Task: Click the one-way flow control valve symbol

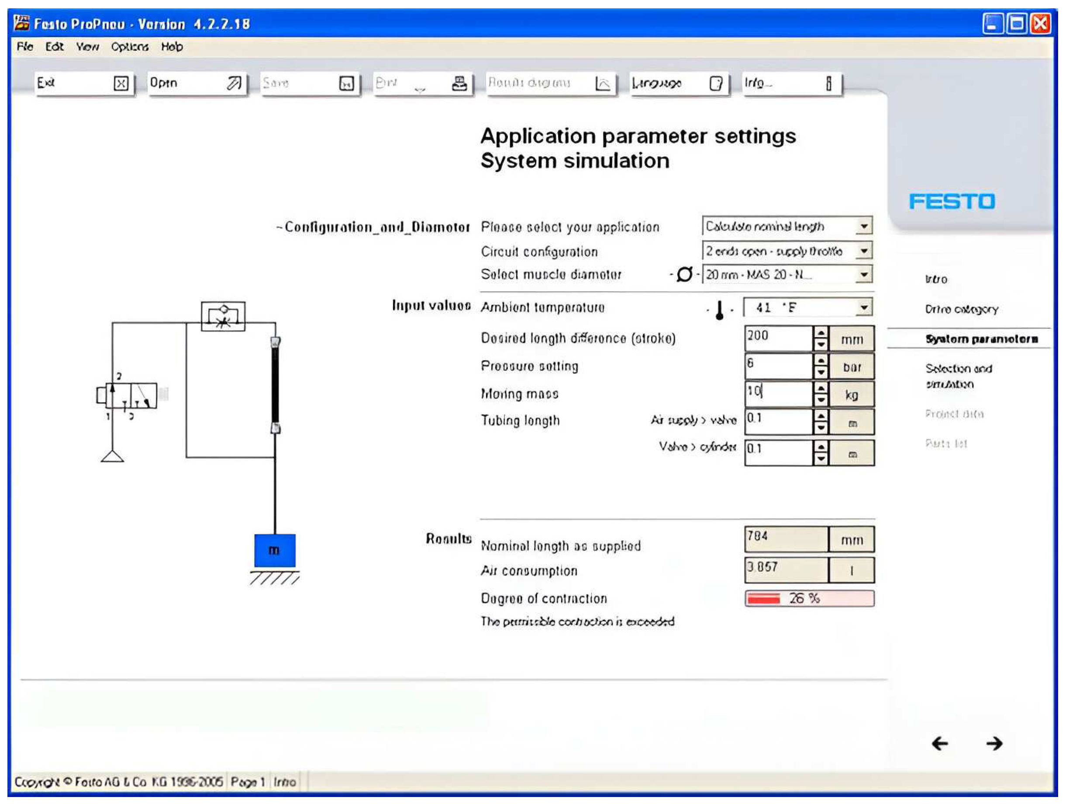Action: pos(223,316)
